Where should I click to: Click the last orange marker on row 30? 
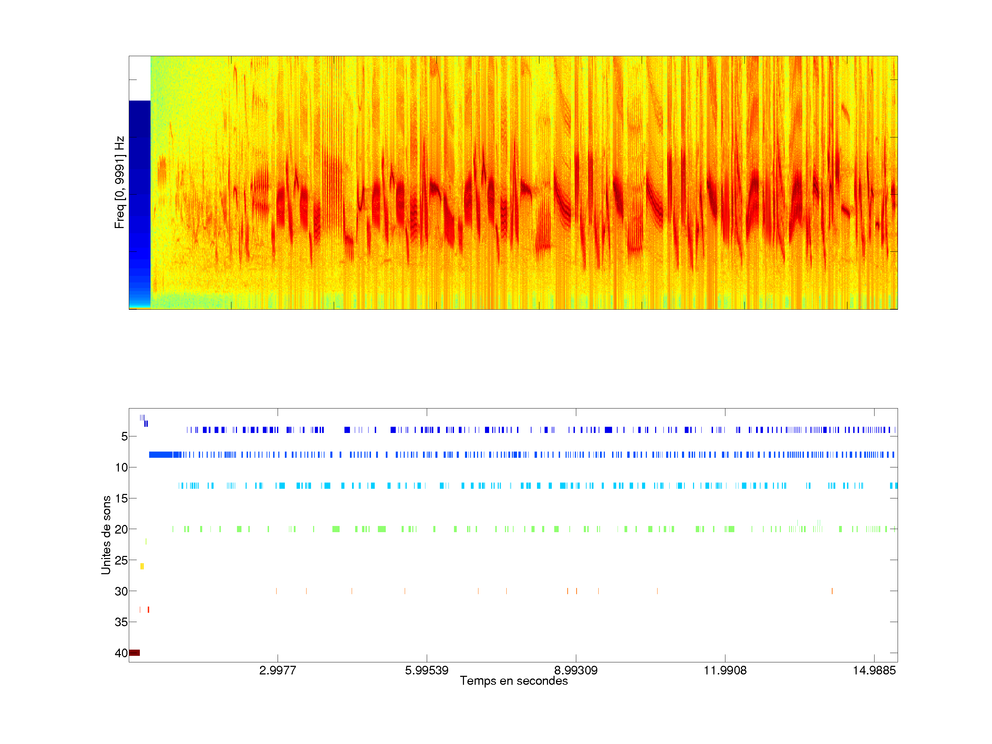[832, 591]
